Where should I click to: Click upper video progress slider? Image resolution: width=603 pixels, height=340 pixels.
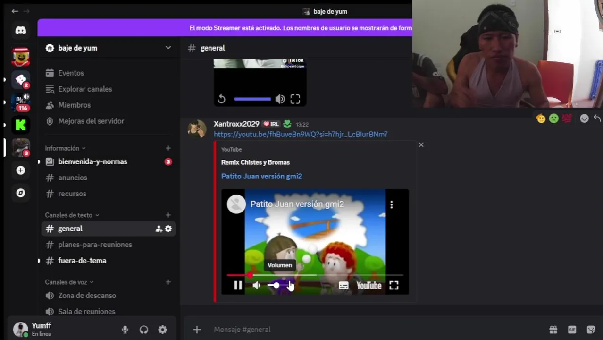(x=252, y=99)
